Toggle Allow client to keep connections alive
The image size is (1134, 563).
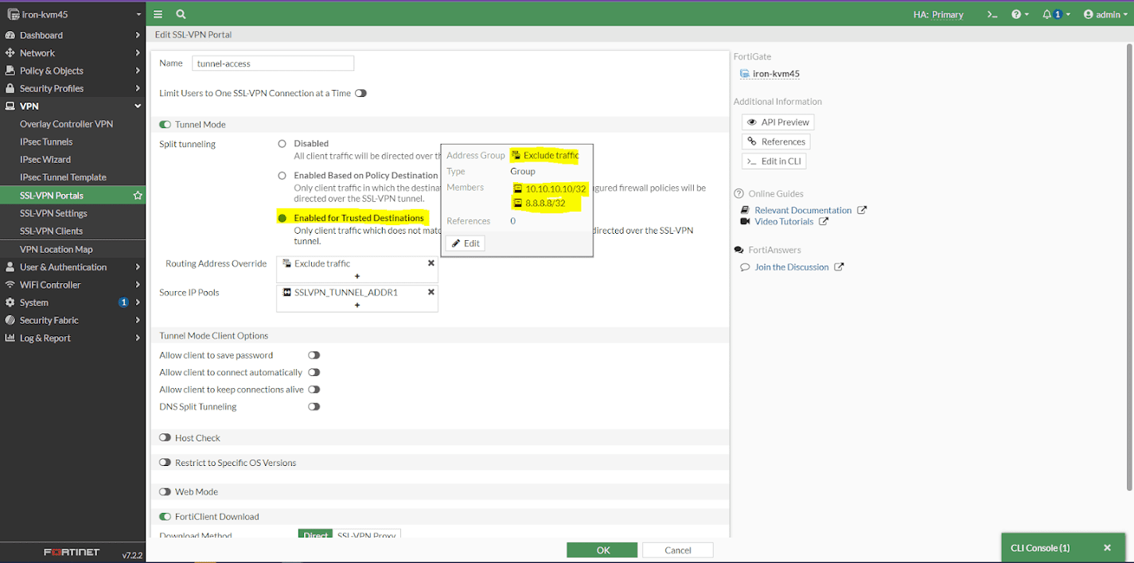(x=314, y=390)
